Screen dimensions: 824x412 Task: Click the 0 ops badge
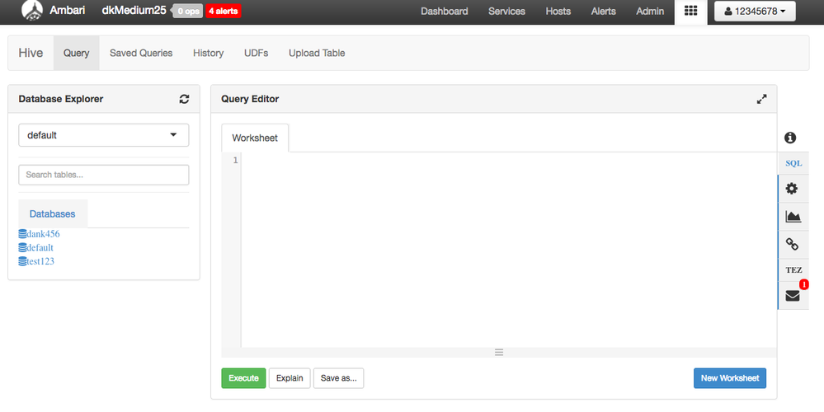coord(188,11)
